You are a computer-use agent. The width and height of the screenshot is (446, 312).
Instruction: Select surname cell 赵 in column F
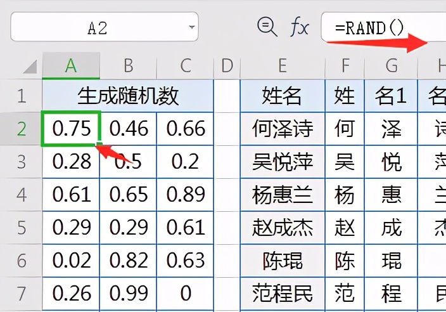(345, 228)
